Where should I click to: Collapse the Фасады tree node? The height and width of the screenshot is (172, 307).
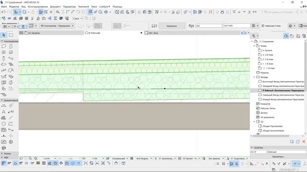click(x=254, y=77)
